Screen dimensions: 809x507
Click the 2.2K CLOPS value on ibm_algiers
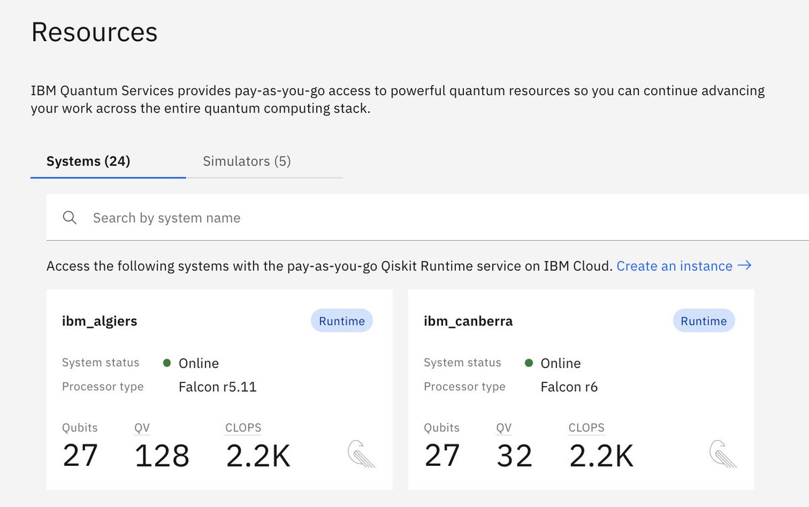click(258, 456)
